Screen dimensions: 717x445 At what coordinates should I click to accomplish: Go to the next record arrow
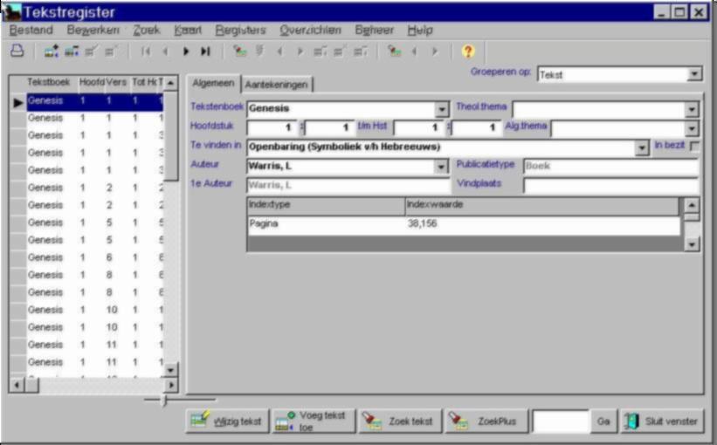(186, 51)
